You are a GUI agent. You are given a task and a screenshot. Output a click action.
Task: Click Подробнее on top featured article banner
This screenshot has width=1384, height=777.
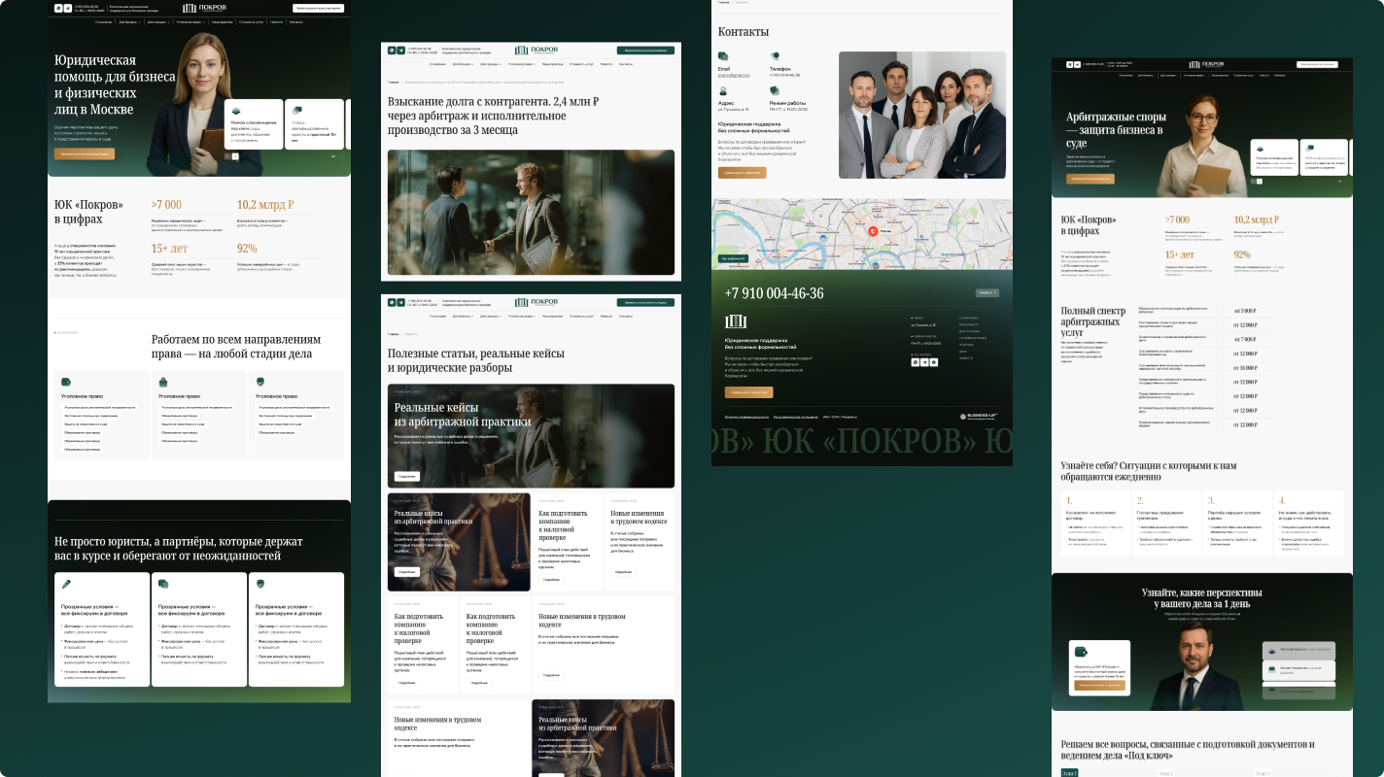pyautogui.click(x=407, y=476)
